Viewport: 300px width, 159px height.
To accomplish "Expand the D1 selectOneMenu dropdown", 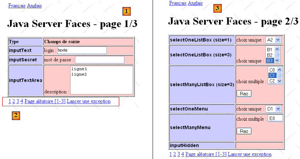I will 278,109.
